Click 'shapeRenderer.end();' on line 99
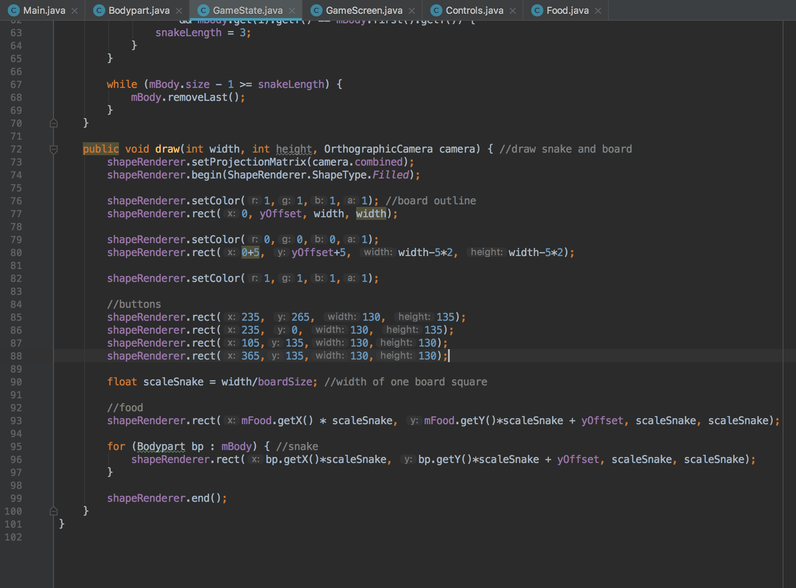The height and width of the screenshot is (588, 796). point(167,498)
